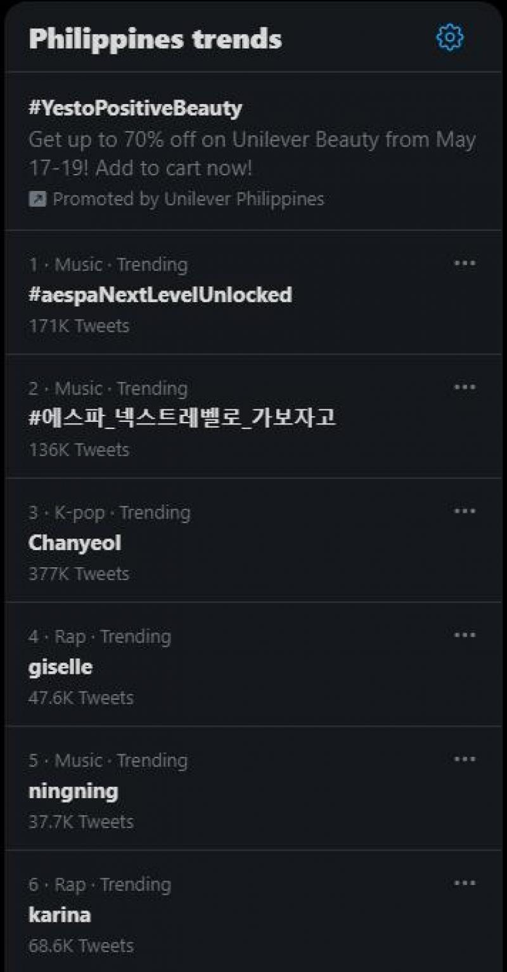The image size is (507, 972).
Task: Open more options for Chanyeol trend
Action: [465, 511]
